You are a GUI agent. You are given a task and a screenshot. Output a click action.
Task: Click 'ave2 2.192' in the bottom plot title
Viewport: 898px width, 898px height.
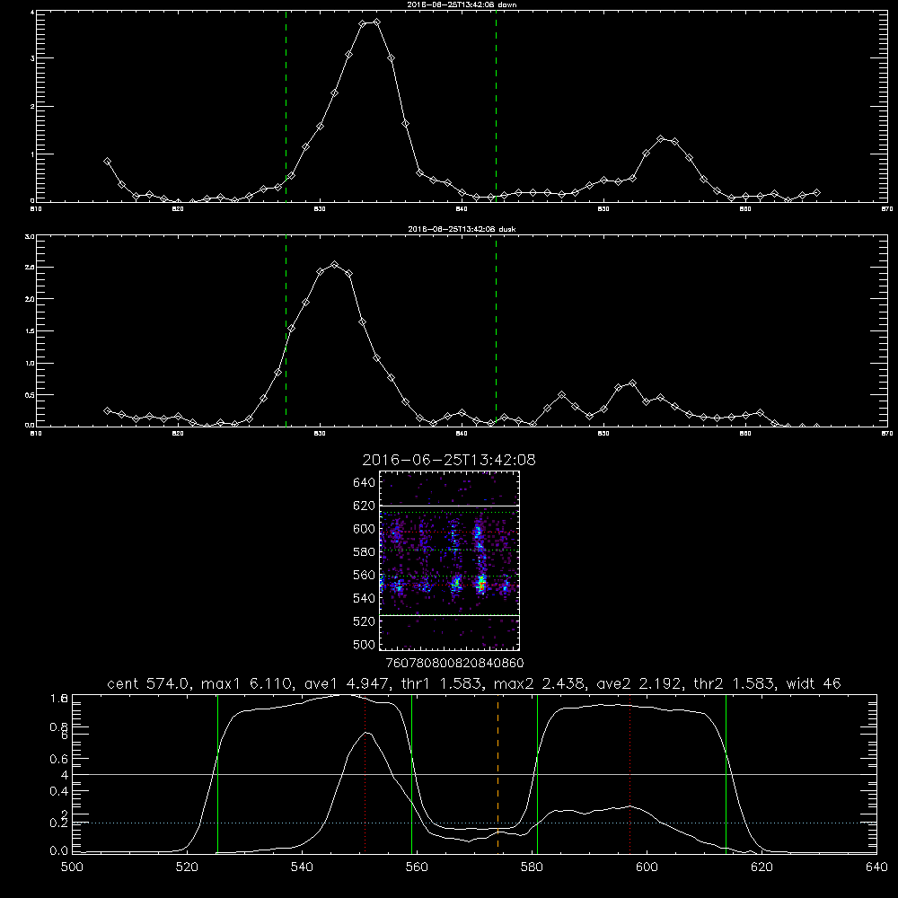pyautogui.click(x=639, y=683)
